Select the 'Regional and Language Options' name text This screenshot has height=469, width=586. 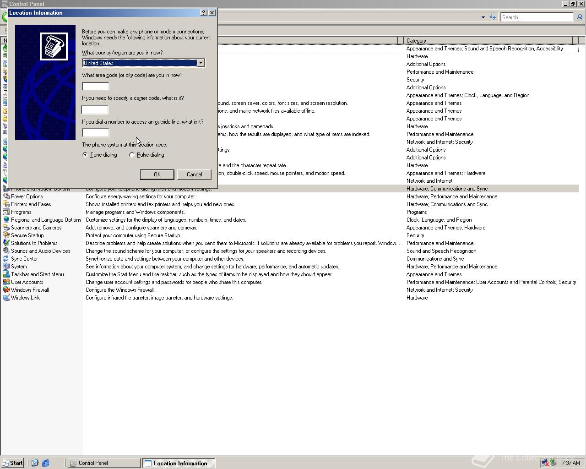46,220
